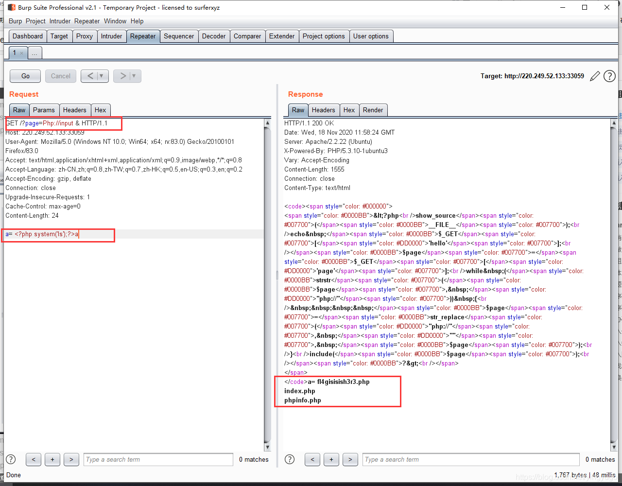This screenshot has width=622, height=486.
Task: Open the Window menu
Action: click(x=115, y=21)
